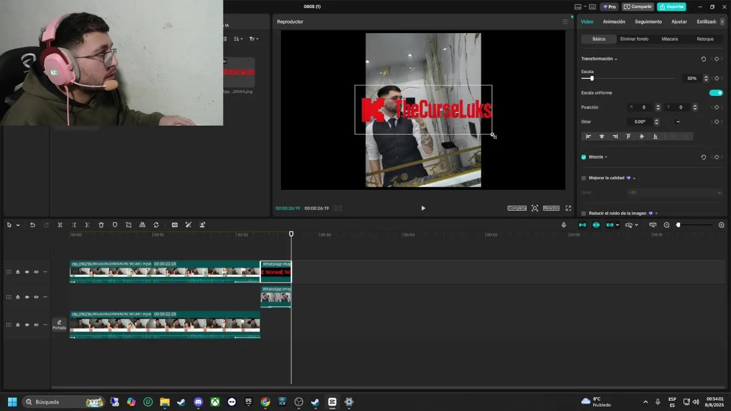Click the microphone record voiceover icon
This screenshot has height=411, width=731.
(x=564, y=225)
